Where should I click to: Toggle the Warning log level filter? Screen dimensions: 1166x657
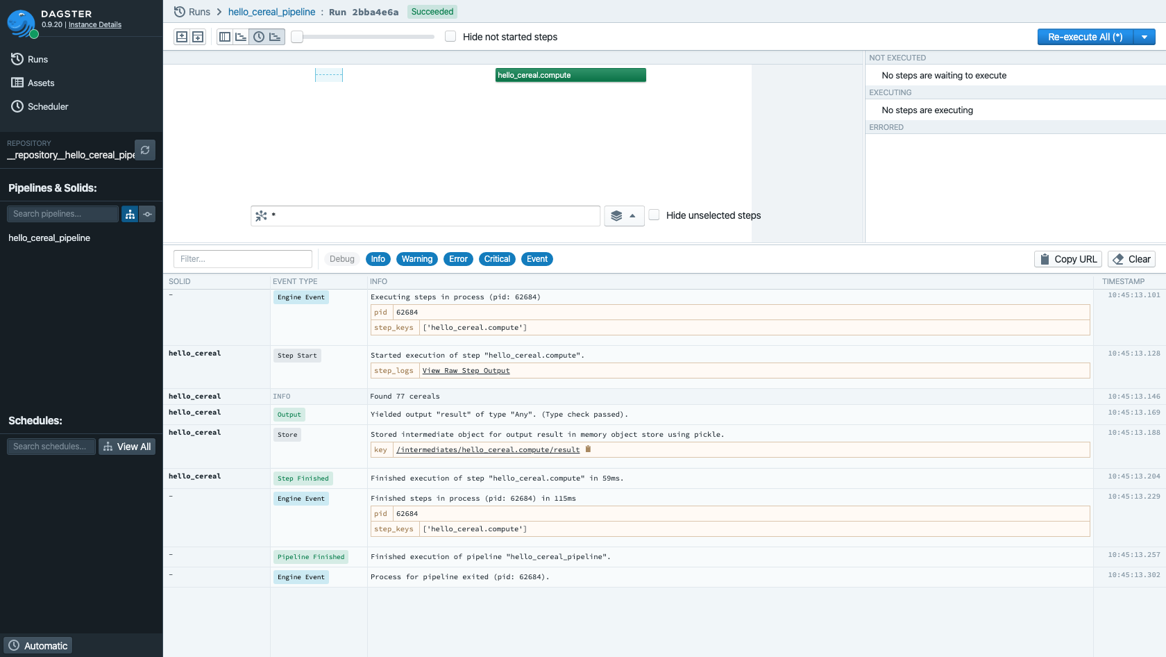(x=416, y=259)
